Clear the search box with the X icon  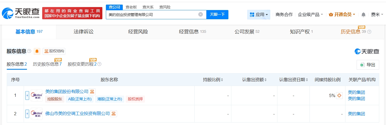point(201,15)
